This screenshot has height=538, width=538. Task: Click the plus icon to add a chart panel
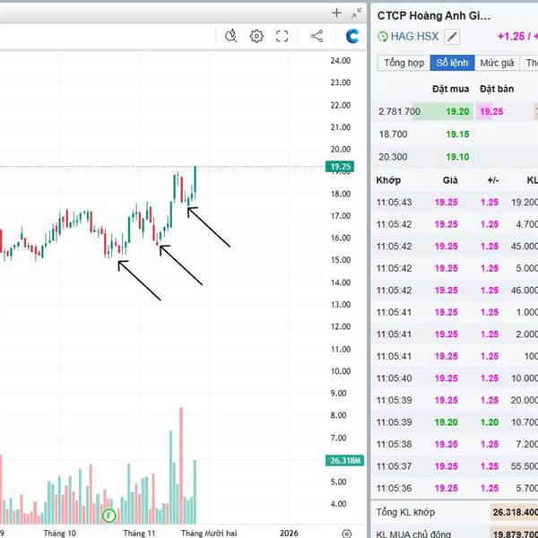337,13
